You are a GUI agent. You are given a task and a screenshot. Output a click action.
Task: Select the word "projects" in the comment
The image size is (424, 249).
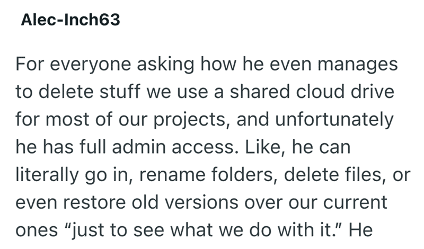[x=189, y=120]
